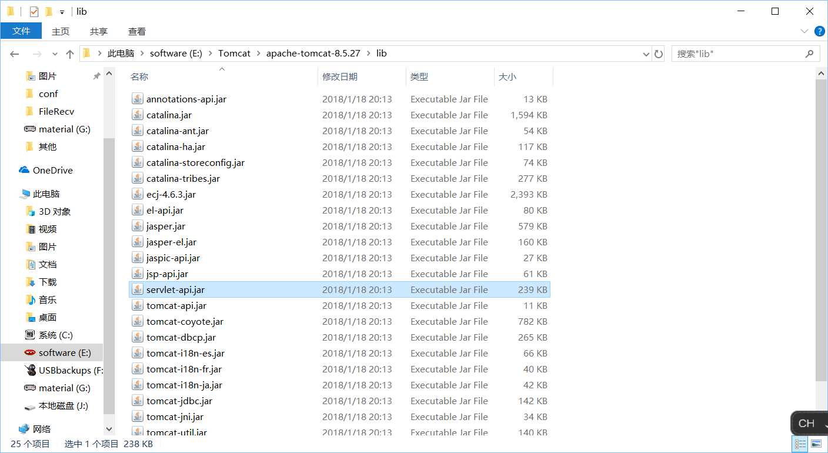
Task: Click the jar icon of ecj-4.6.3.jar
Action: pos(138,194)
